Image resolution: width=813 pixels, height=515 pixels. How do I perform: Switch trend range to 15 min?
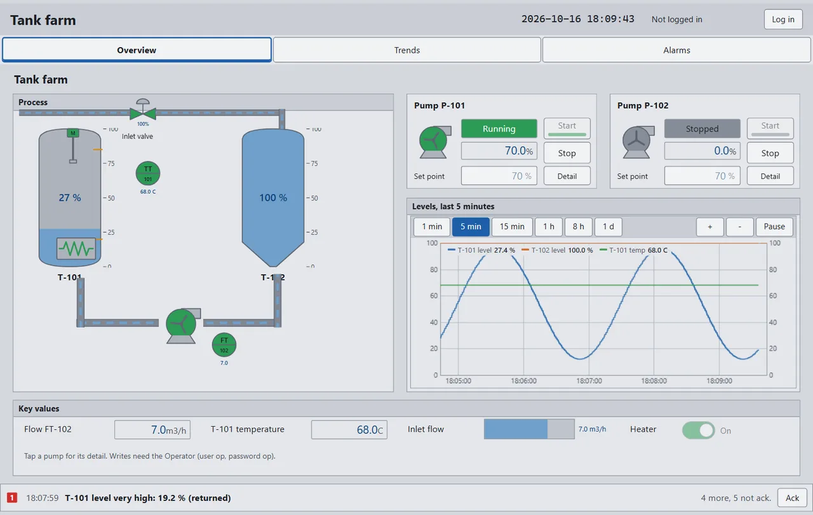click(x=512, y=227)
